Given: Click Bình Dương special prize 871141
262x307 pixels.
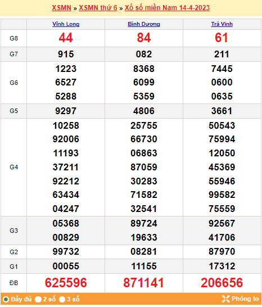Looking at the screenshot, I should (143, 283).
